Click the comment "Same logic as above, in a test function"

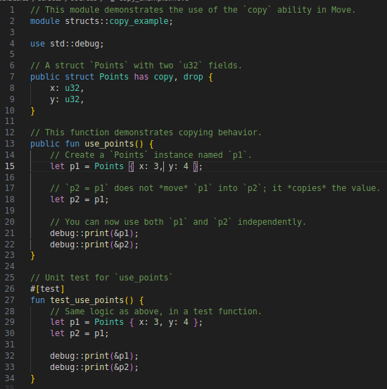click(x=156, y=311)
